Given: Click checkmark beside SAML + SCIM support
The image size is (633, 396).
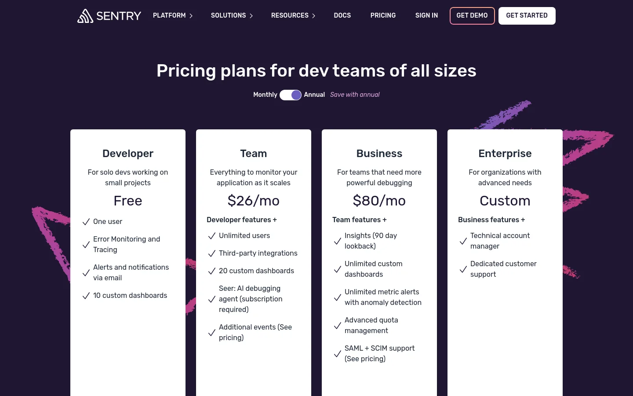Looking at the screenshot, I should click(x=338, y=354).
